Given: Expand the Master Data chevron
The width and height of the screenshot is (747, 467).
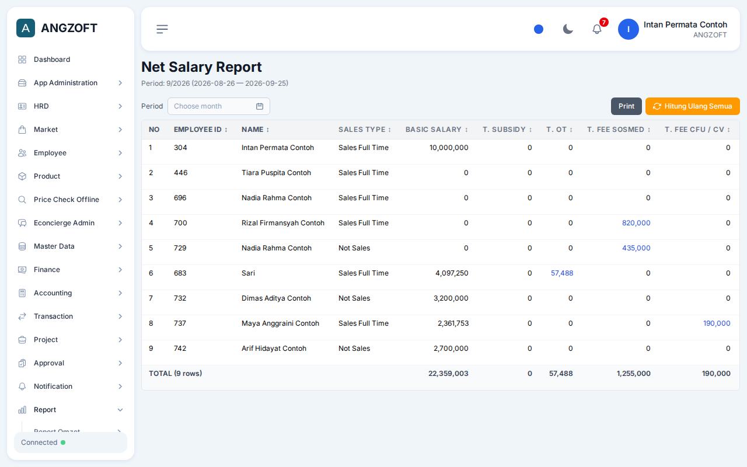Looking at the screenshot, I should point(120,246).
